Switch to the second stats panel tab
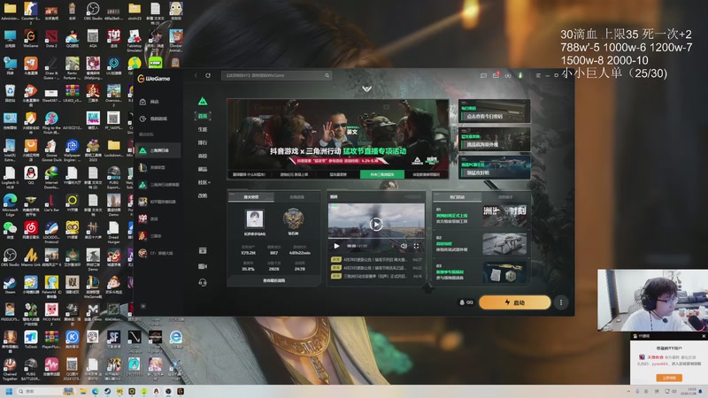Image resolution: width=708 pixels, height=398 pixels. (296, 196)
